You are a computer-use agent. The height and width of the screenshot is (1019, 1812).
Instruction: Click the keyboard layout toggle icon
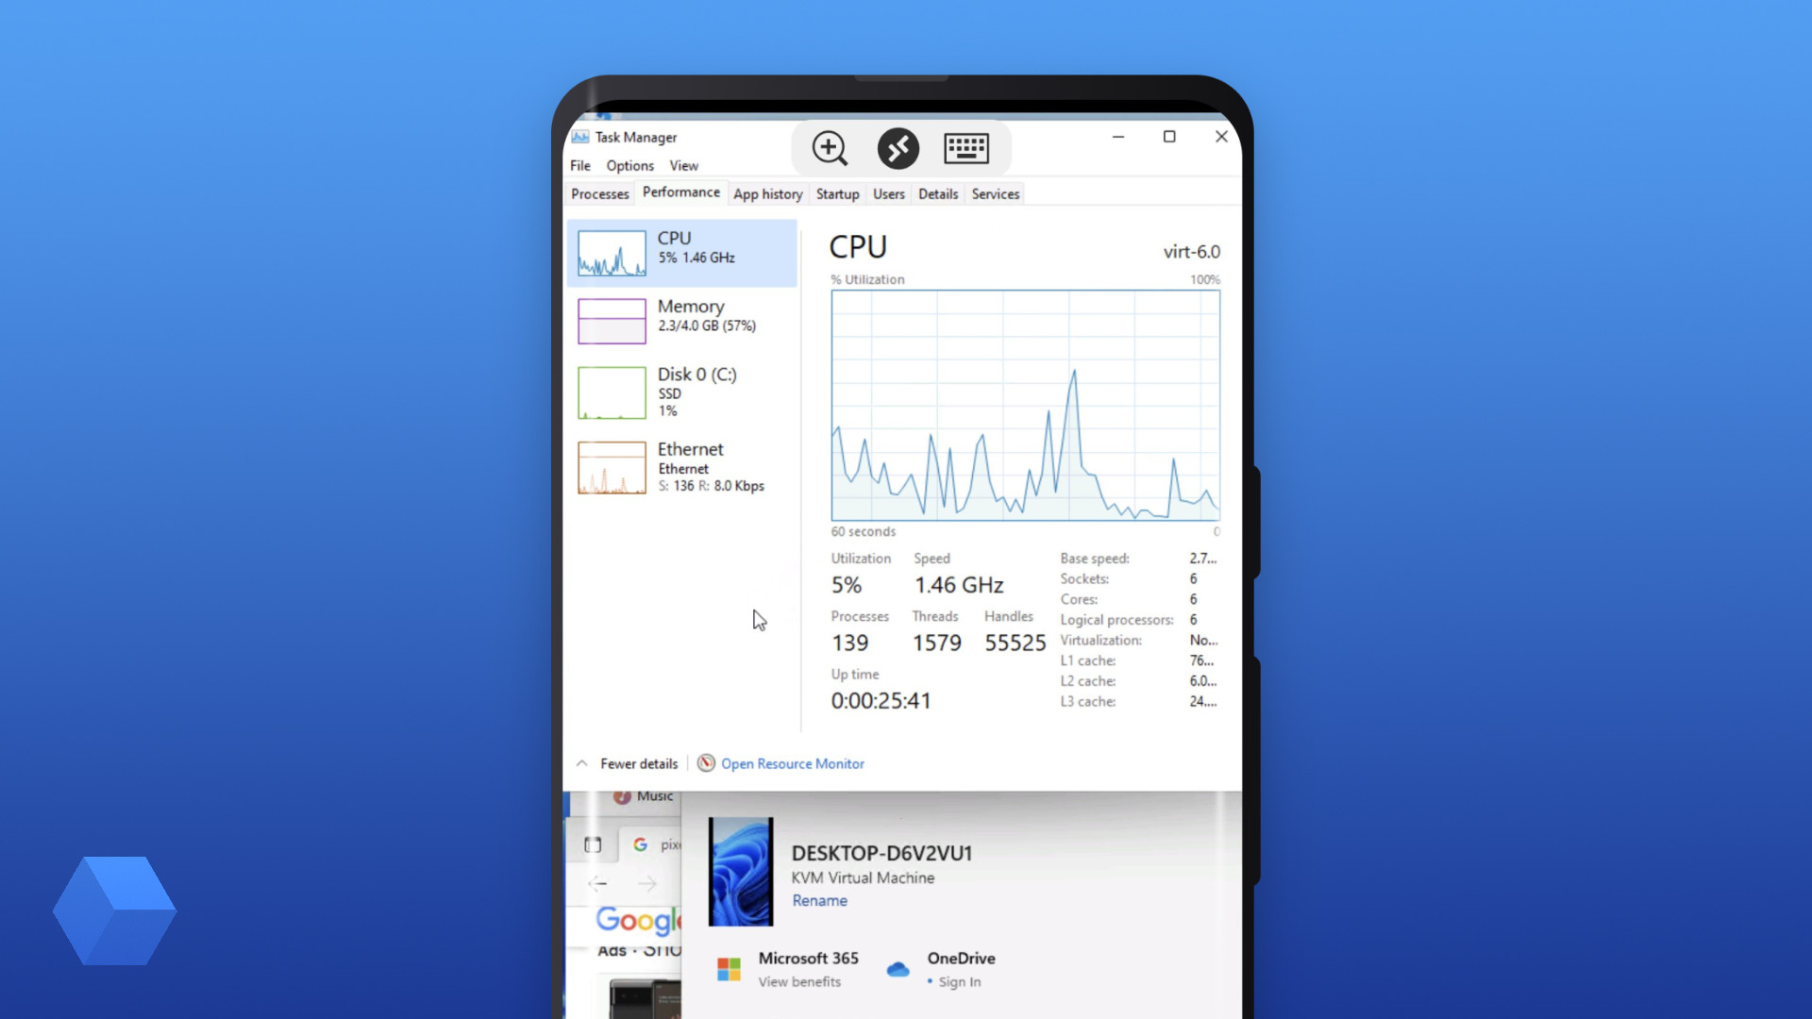pos(965,148)
